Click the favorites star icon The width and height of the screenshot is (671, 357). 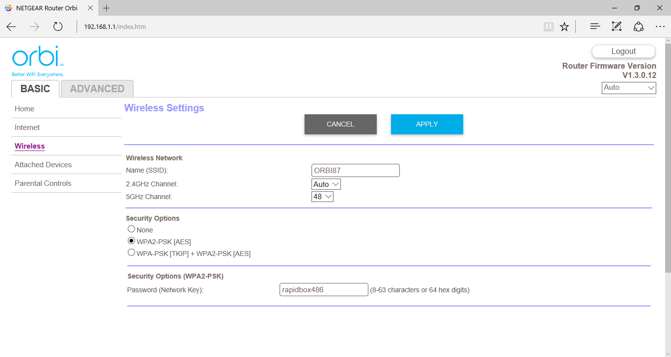(564, 27)
